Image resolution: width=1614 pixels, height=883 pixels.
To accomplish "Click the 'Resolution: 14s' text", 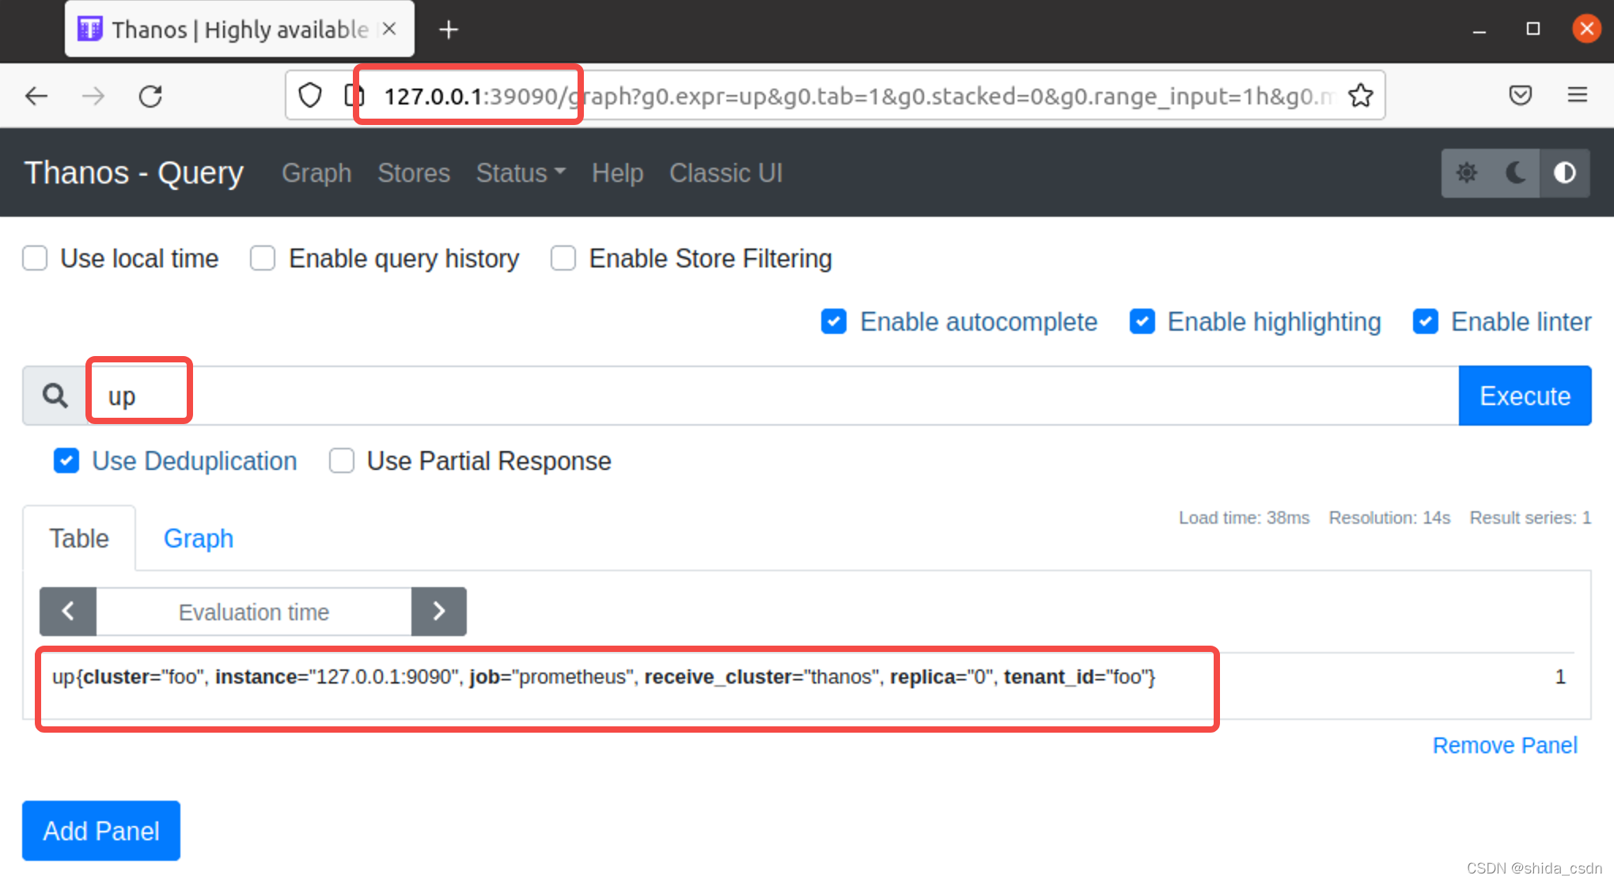I will (x=1389, y=517).
